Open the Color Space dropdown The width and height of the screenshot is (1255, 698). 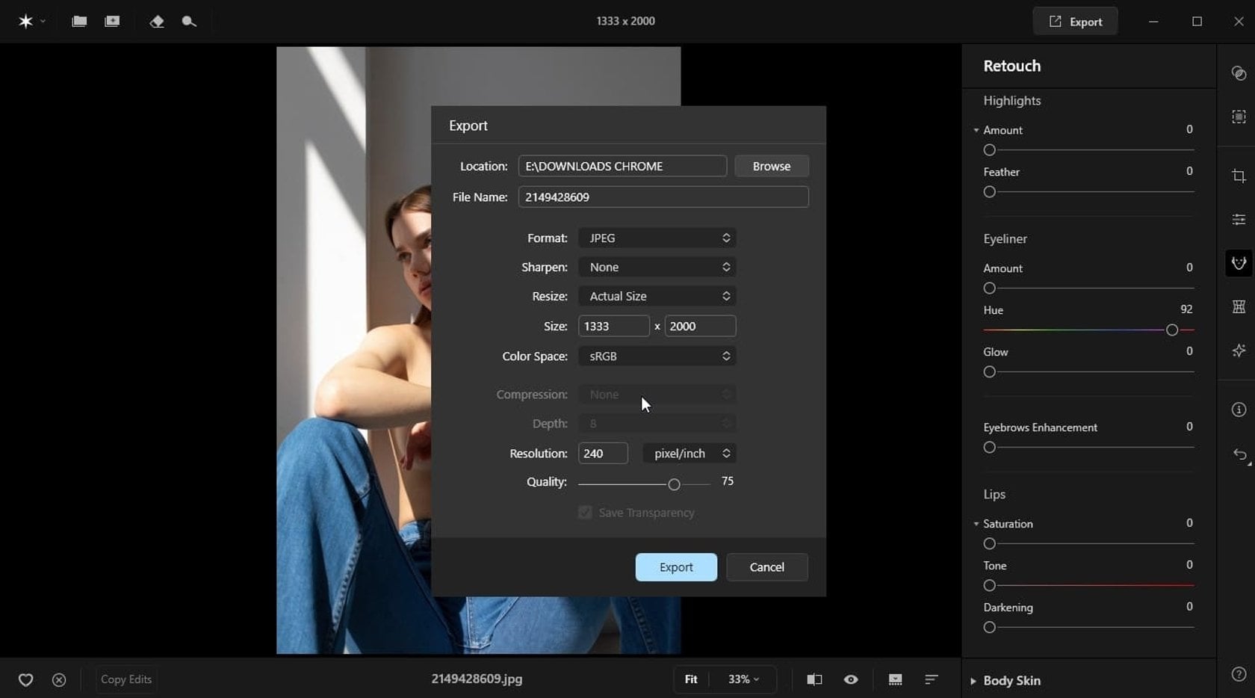click(657, 356)
